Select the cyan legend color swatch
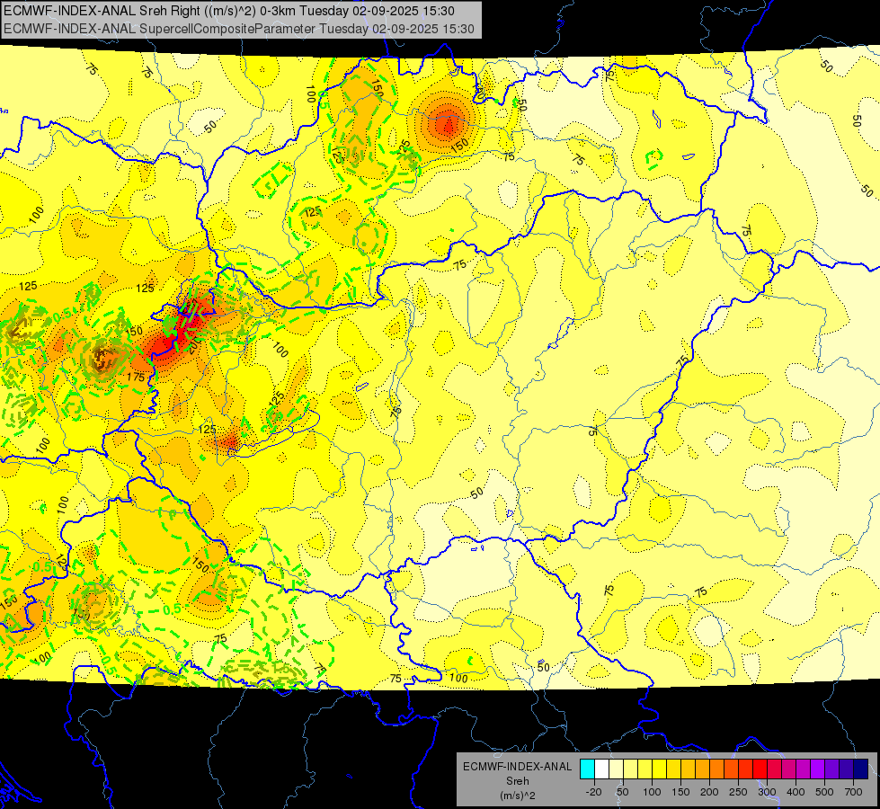880x809 pixels. tap(587, 769)
